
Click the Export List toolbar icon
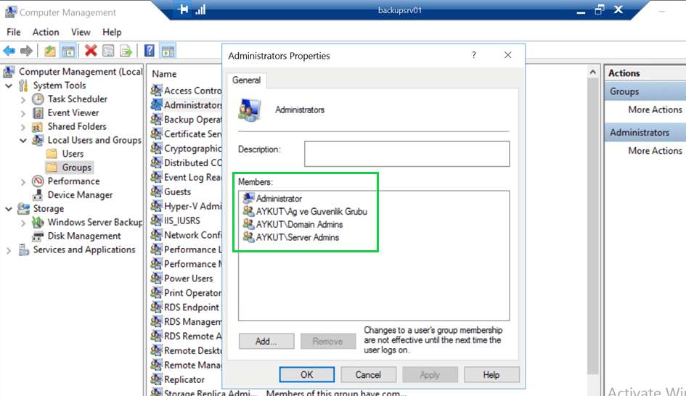coord(126,51)
